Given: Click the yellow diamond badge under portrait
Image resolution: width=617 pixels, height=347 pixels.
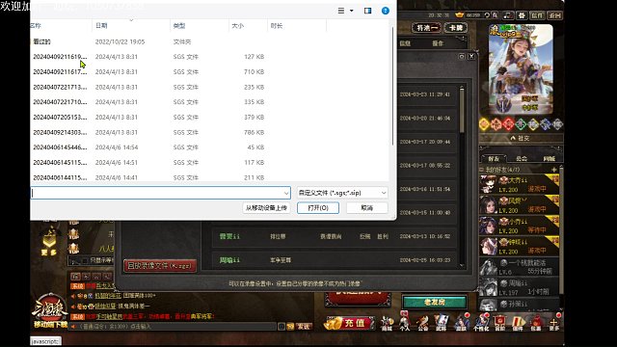Looking at the screenshot, I should [x=484, y=124].
